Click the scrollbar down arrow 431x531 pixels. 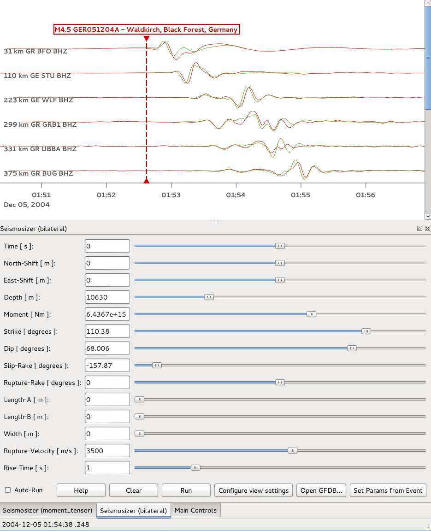coord(428,216)
